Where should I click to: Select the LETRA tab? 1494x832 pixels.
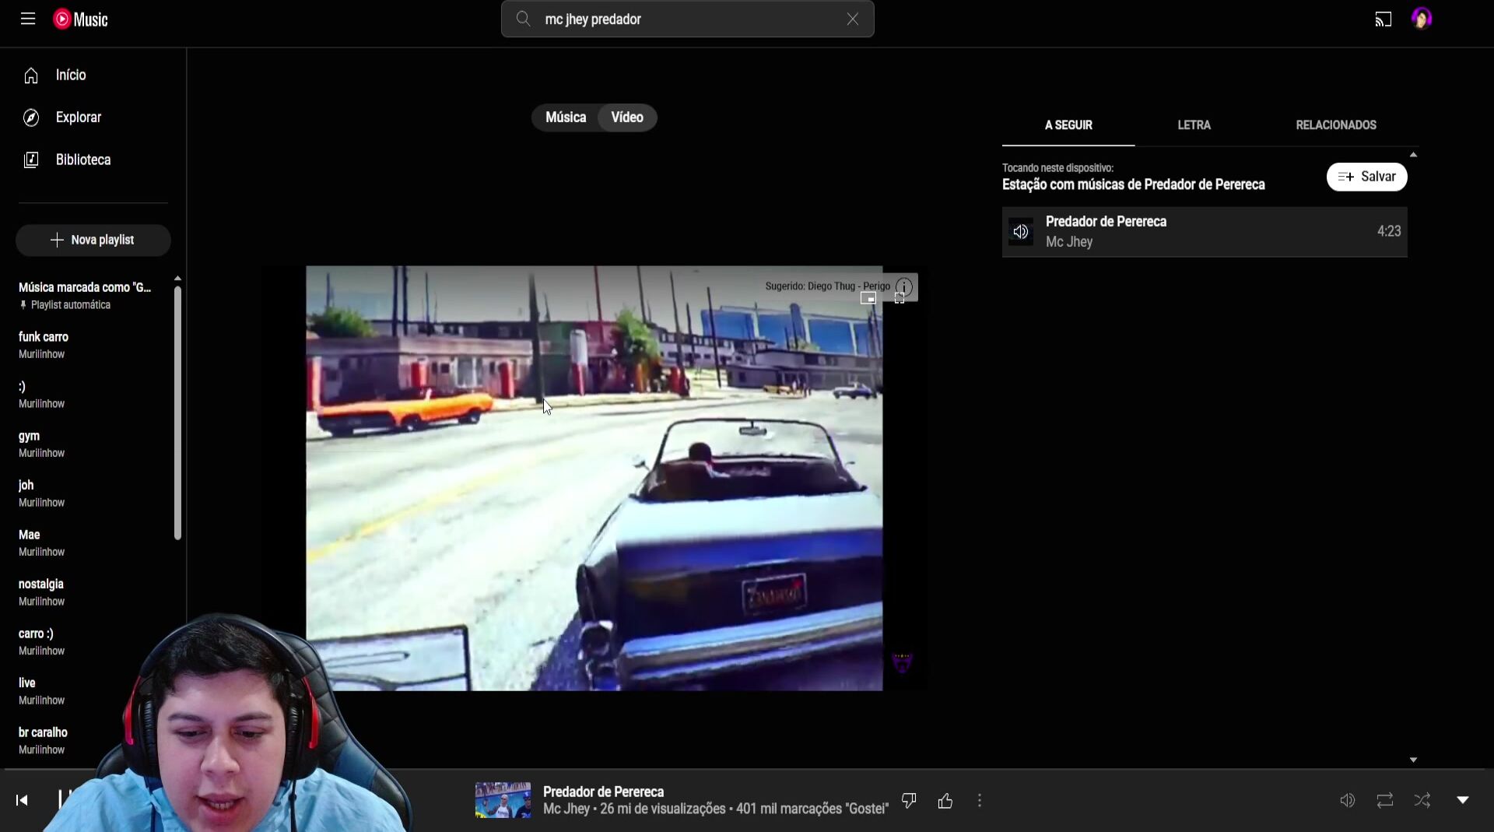(x=1194, y=125)
